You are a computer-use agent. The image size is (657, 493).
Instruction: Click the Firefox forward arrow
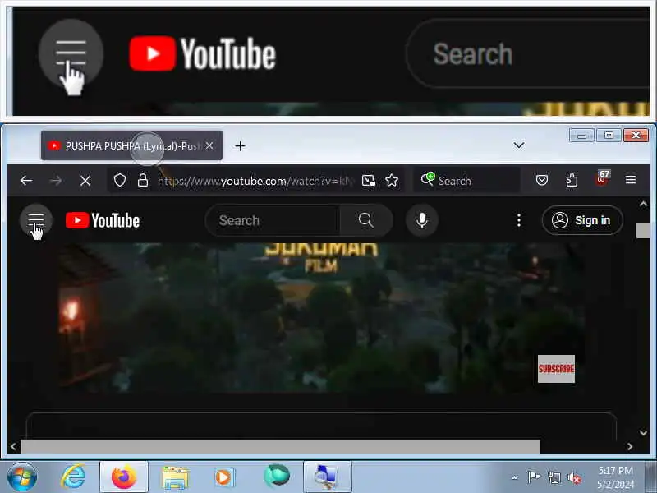point(56,181)
